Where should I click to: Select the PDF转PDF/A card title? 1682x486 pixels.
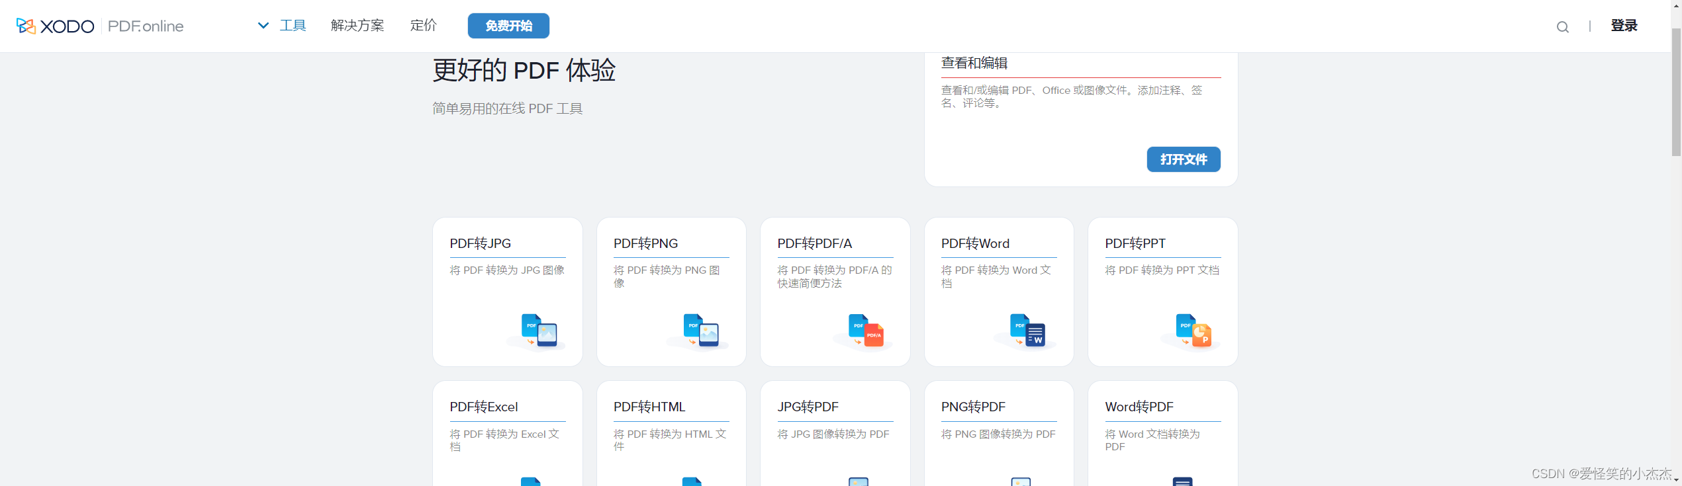[x=814, y=243]
